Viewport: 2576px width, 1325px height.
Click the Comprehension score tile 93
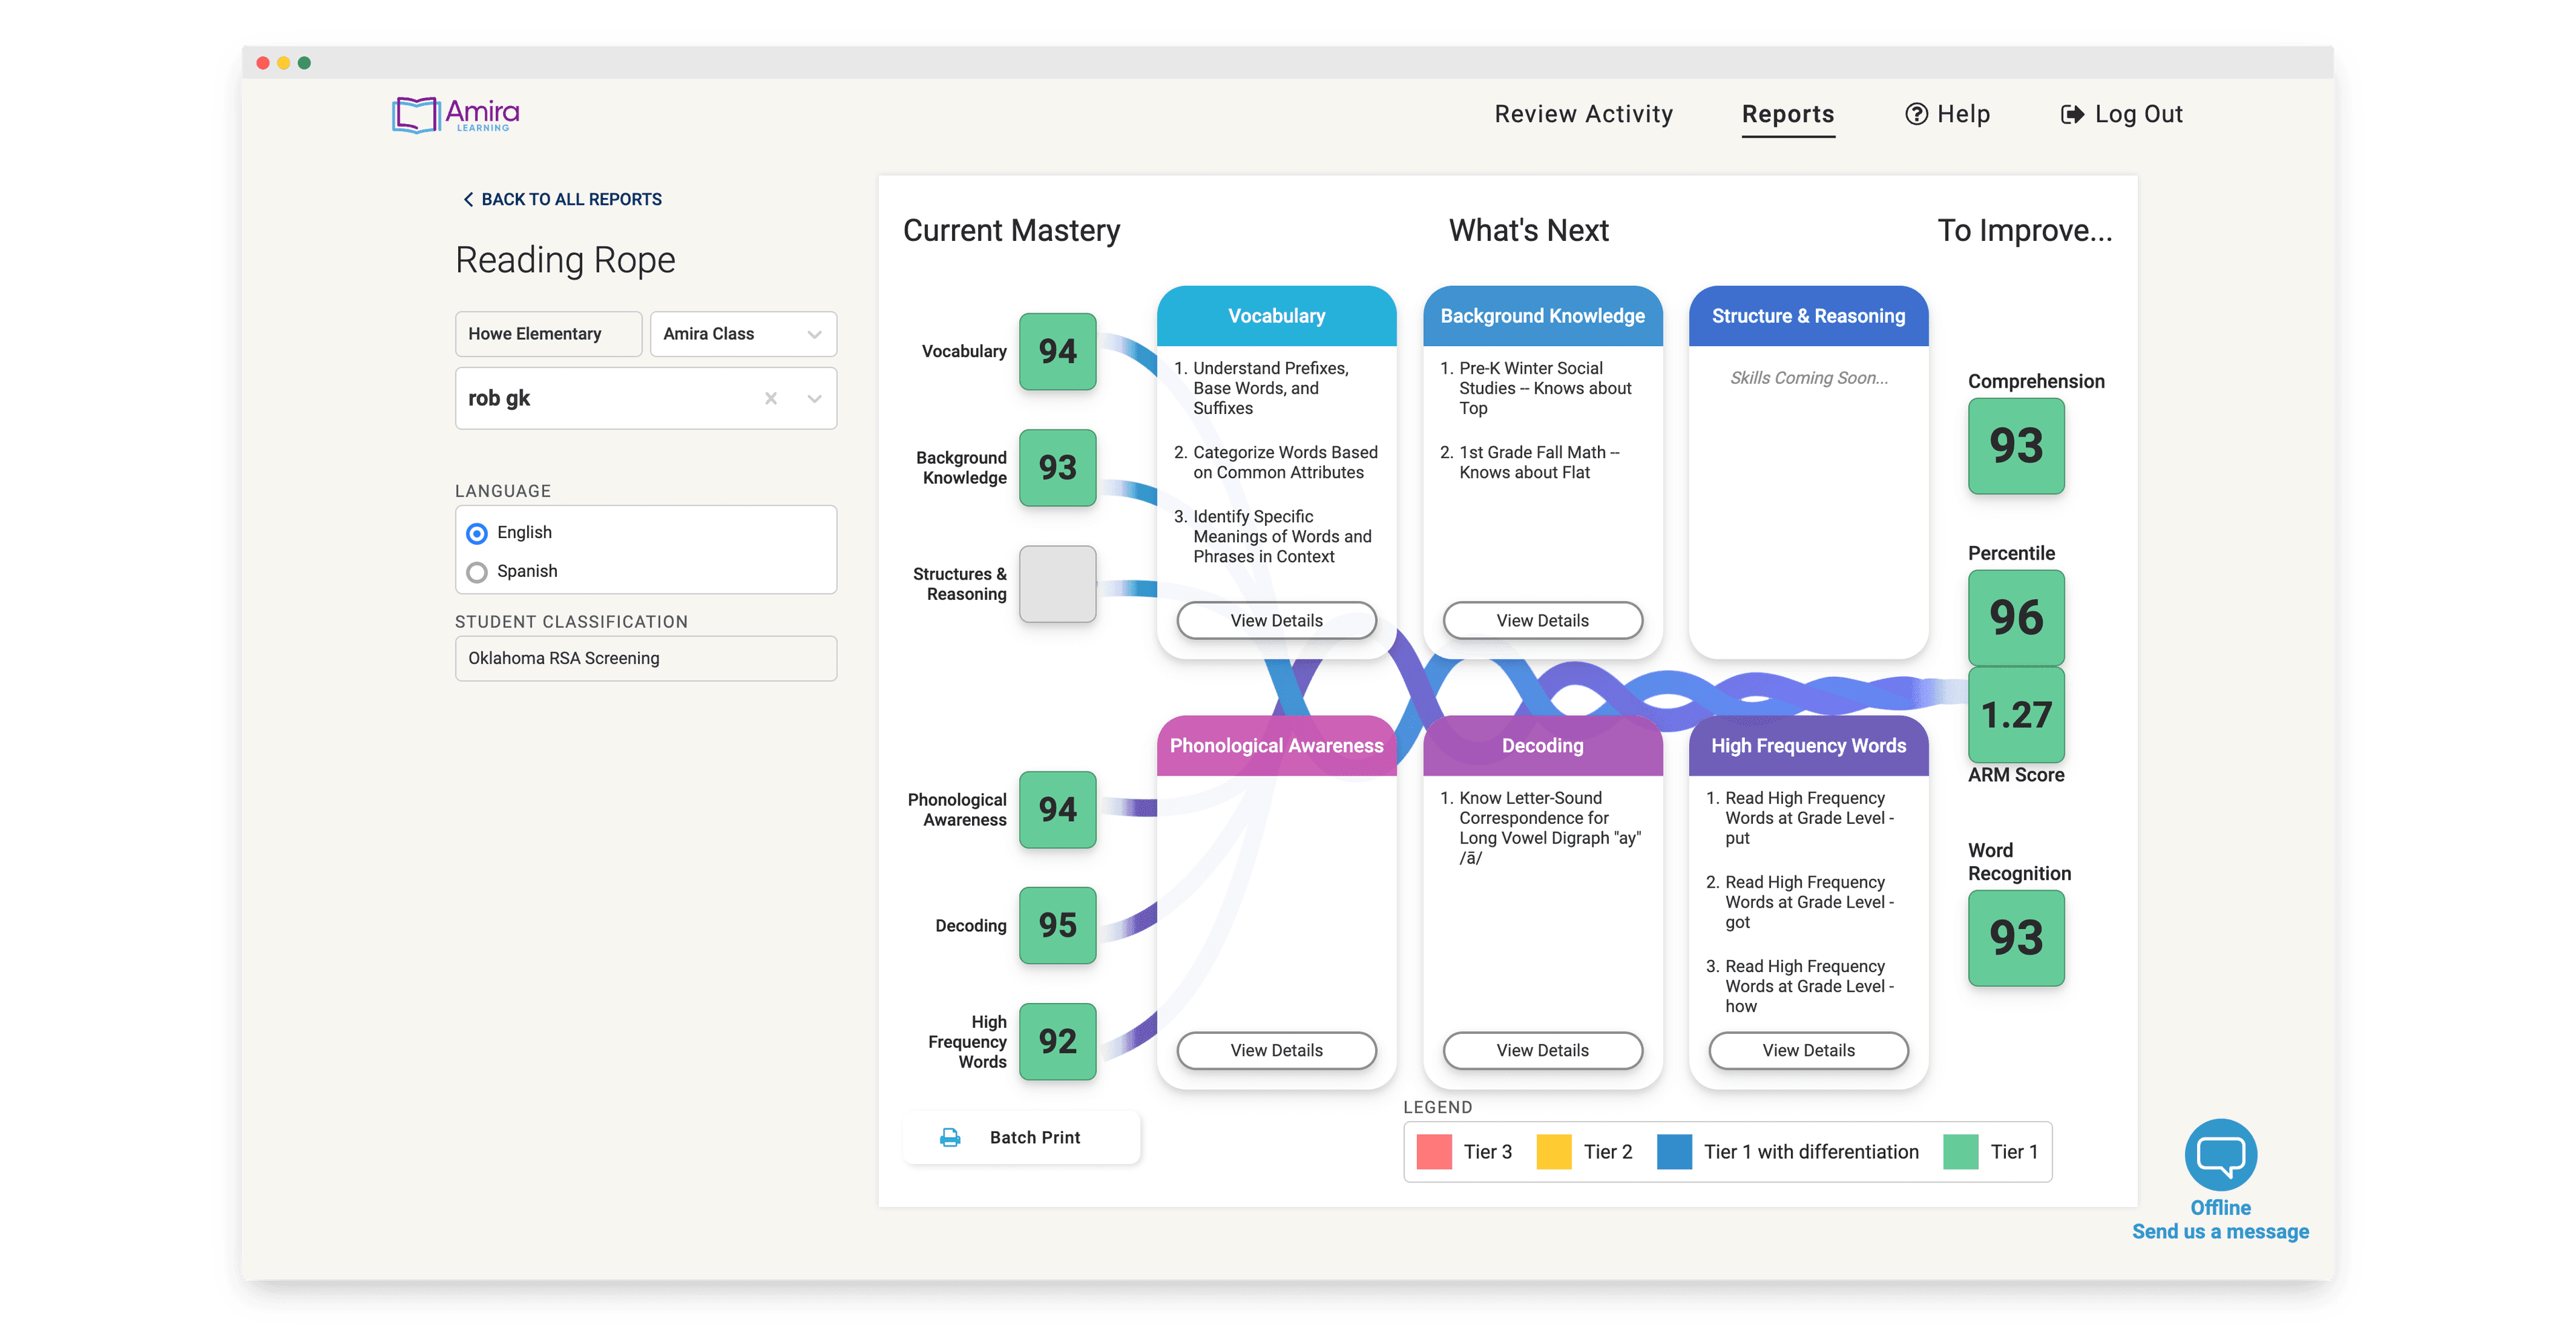pos(2016,446)
